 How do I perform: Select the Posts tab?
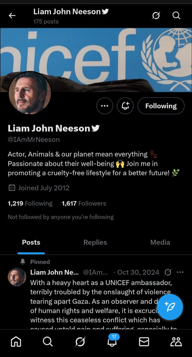pos(31,242)
